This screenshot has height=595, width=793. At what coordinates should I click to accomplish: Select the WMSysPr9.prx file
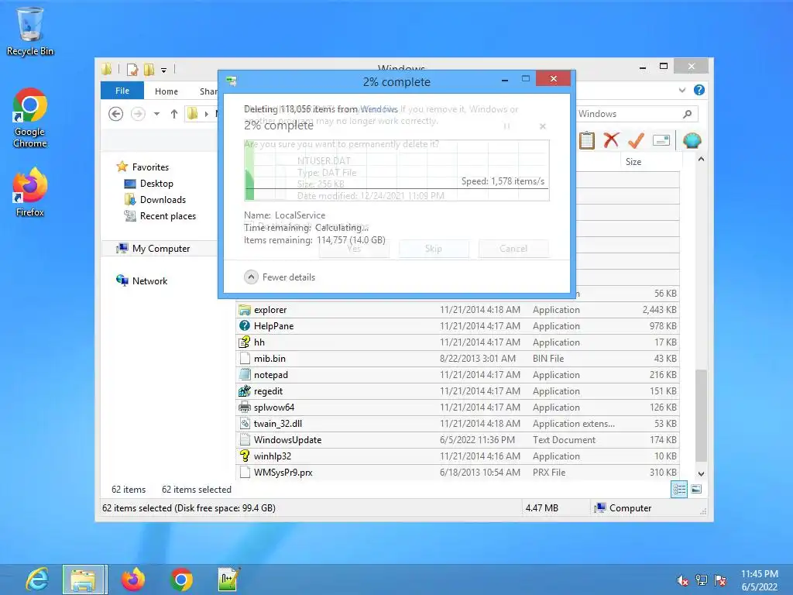[x=458, y=472]
